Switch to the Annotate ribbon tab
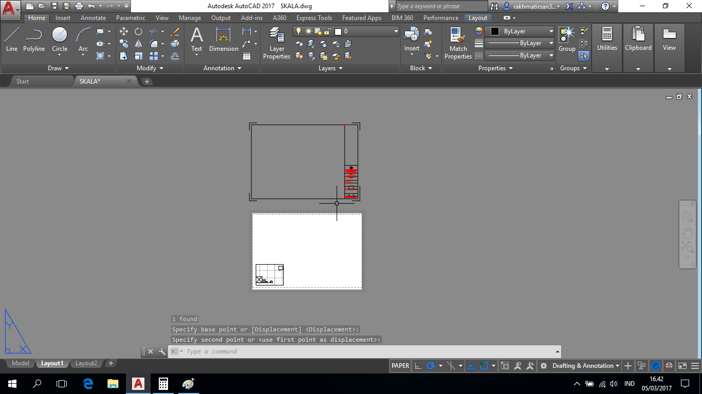 [93, 17]
